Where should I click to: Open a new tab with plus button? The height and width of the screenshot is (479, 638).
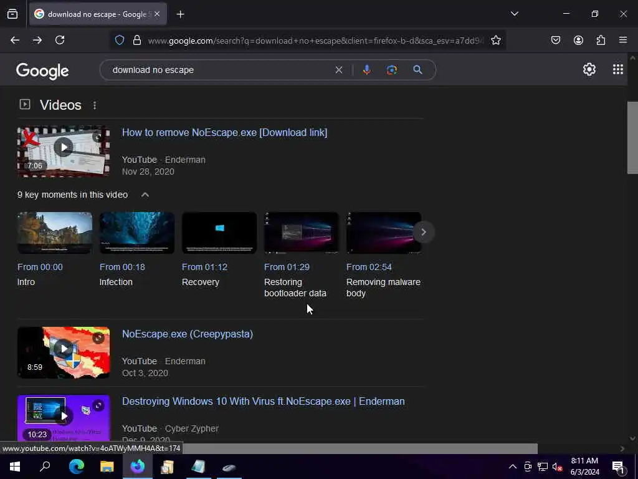180,14
